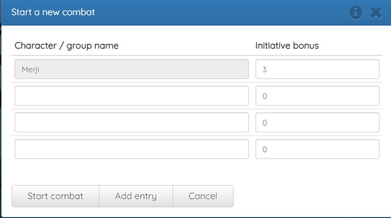Click the 'Start a new combat' title text
The height and width of the screenshot is (218, 391).
[53, 12]
